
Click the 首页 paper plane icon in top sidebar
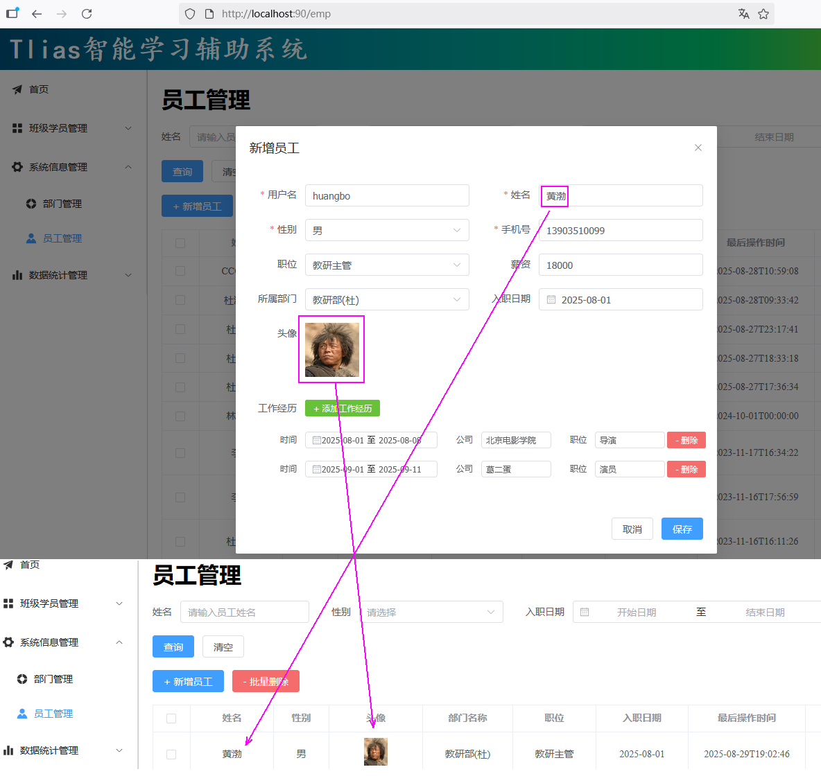pos(17,89)
